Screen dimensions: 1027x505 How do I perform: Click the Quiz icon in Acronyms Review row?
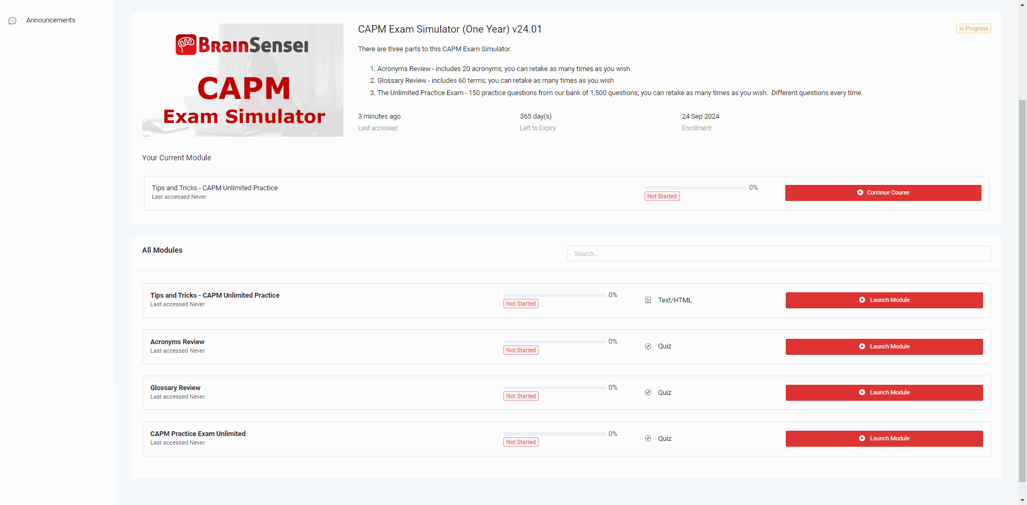pos(648,346)
